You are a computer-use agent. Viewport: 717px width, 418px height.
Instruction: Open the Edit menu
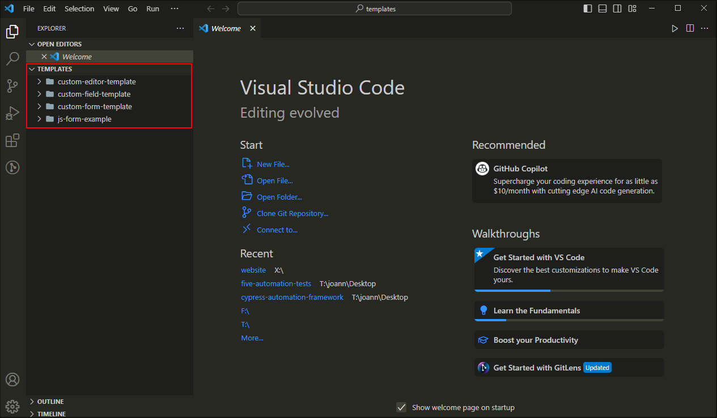49,8
